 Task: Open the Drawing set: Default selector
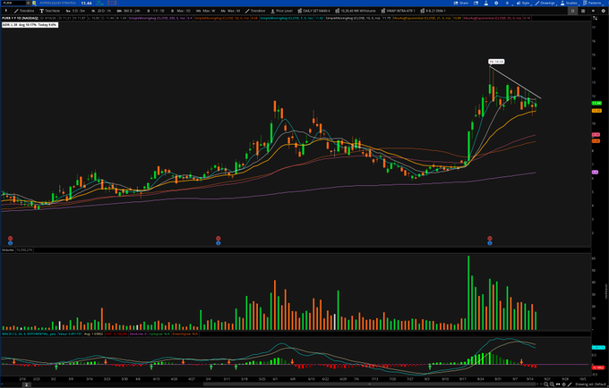click(591, 384)
